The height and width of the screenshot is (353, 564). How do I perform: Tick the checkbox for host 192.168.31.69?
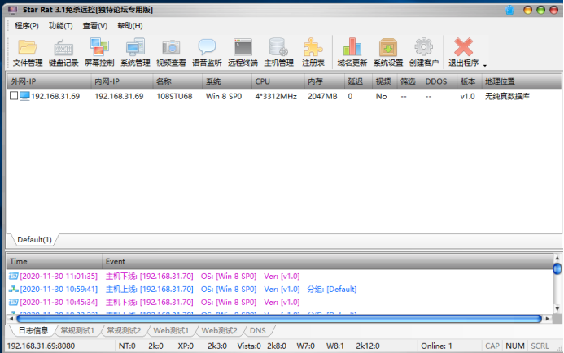point(14,96)
